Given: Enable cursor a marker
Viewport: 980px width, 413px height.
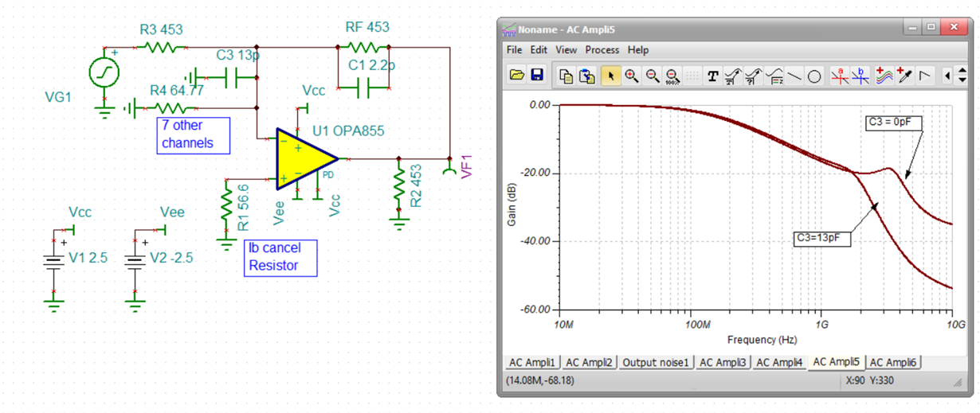Looking at the screenshot, I should click(x=839, y=76).
